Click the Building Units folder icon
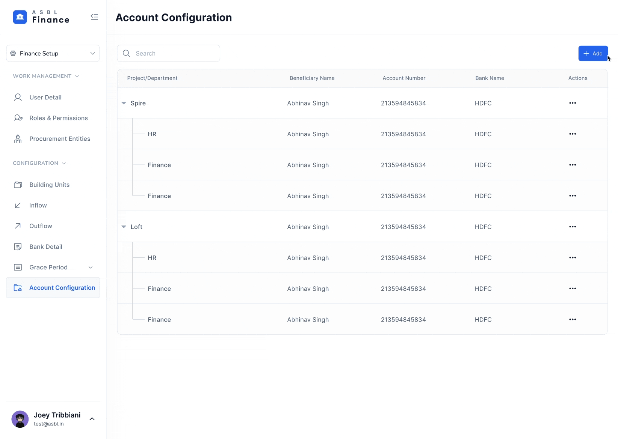Image resolution: width=618 pixels, height=439 pixels. point(18,185)
